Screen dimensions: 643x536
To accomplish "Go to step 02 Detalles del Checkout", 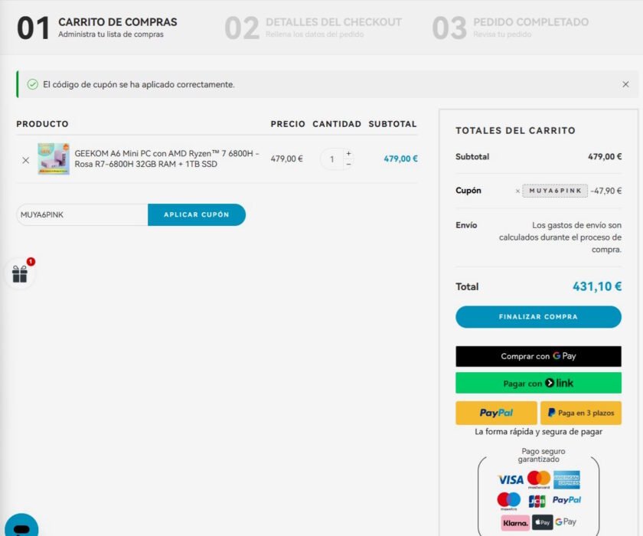I will pos(313,28).
